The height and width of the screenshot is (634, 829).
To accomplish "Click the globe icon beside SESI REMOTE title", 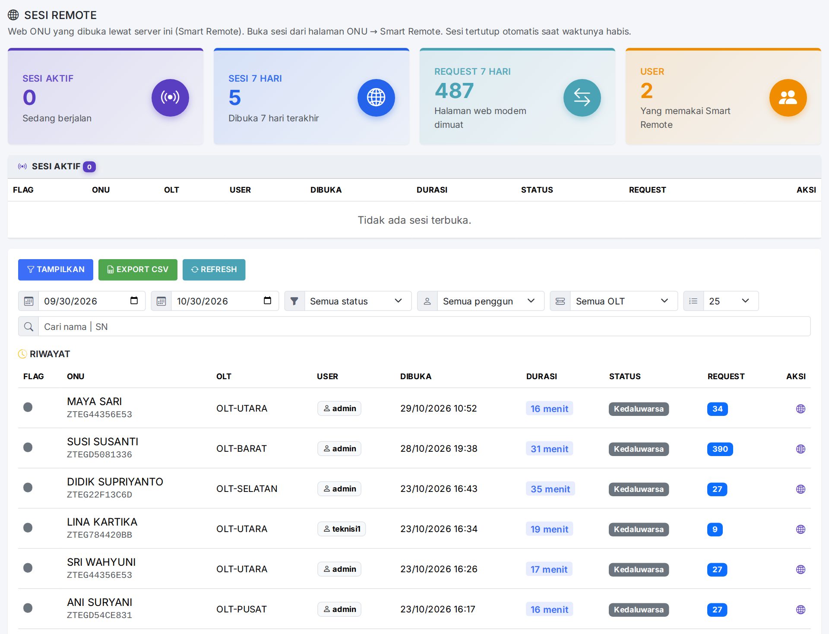I will point(13,15).
